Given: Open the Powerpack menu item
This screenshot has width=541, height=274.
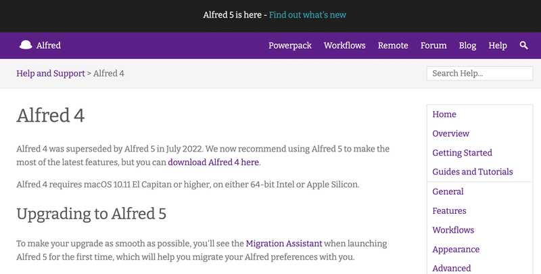Looking at the screenshot, I should 291,45.
